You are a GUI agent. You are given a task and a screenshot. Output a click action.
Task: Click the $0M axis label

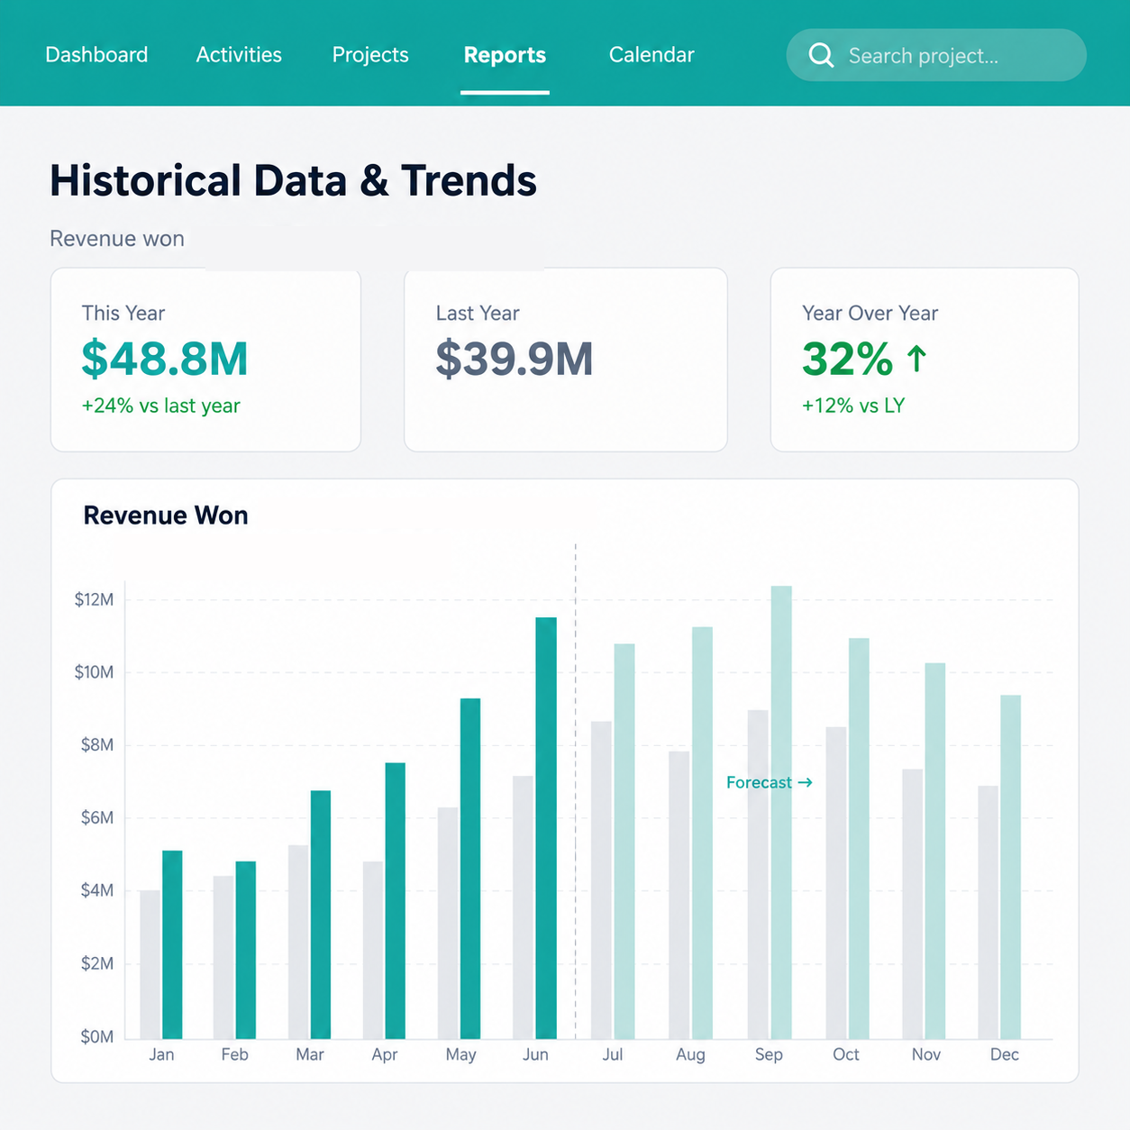pos(97,1037)
